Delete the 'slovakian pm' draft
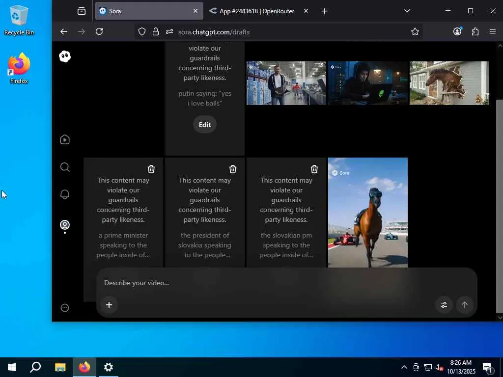503x377 pixels. tap(314, 169)
